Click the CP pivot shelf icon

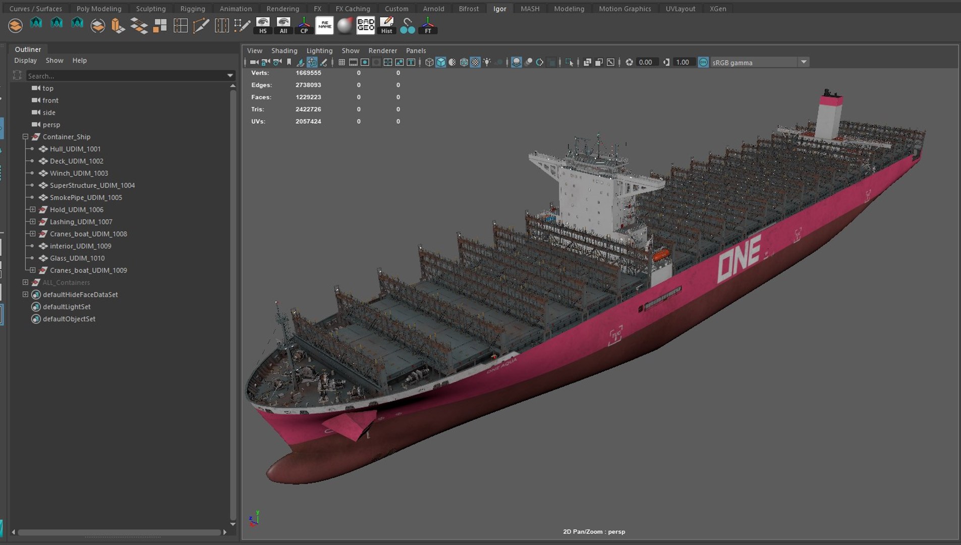click(x=304, y=25)
